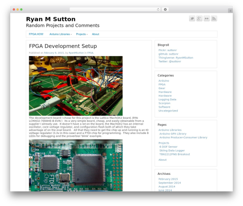Click the Random Projects and Comments tagline
243x206 pixels.
click(x=63, y=25)
